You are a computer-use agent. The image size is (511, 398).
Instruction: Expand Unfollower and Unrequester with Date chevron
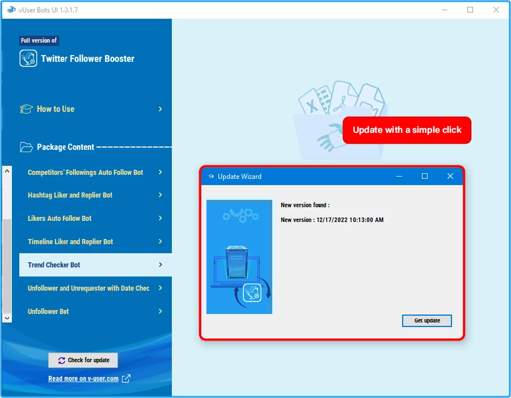(x=161, y=288)
